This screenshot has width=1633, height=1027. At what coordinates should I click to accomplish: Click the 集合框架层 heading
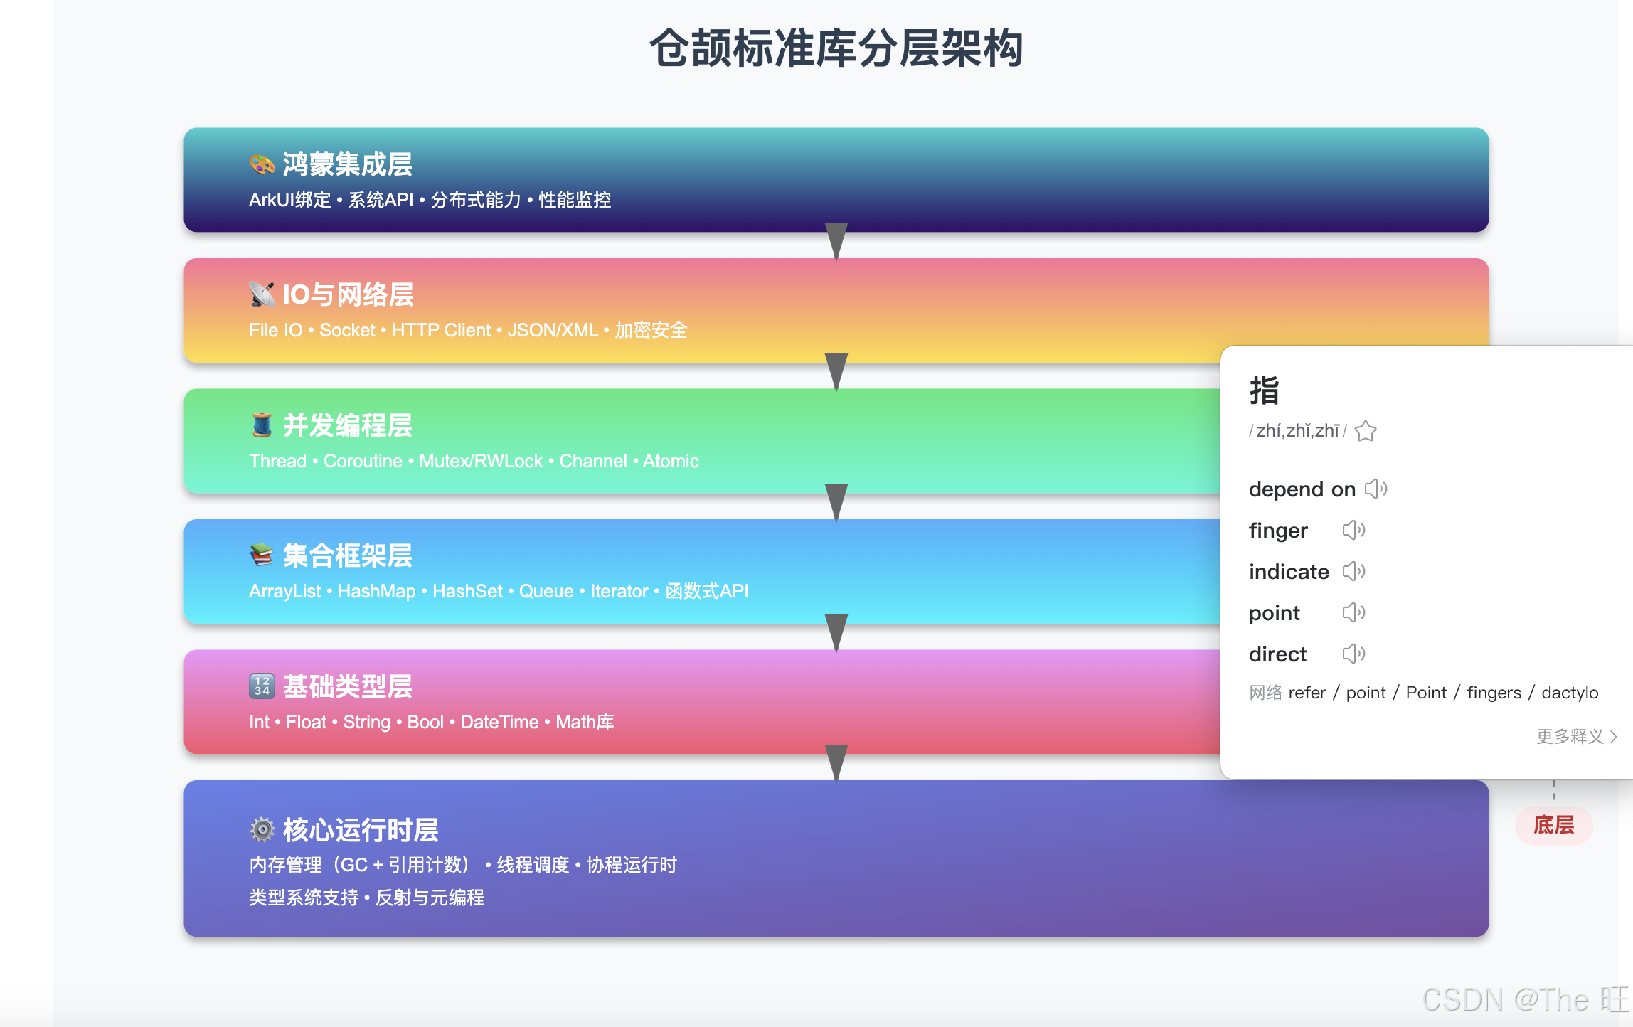tap(348, 555)
